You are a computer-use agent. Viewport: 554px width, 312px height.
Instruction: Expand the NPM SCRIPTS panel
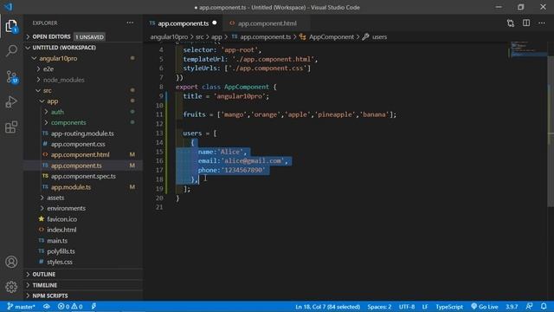point(83,296)
